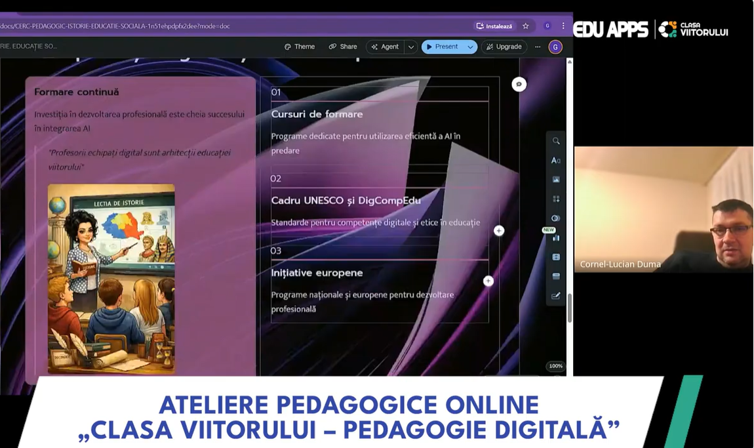Click the '01' item number
This screenshot has height=448, width=754.
276,92
